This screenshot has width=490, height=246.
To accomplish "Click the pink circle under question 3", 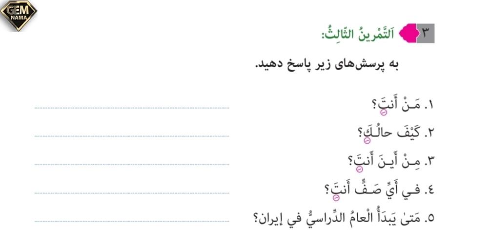I will coord(360,169).
